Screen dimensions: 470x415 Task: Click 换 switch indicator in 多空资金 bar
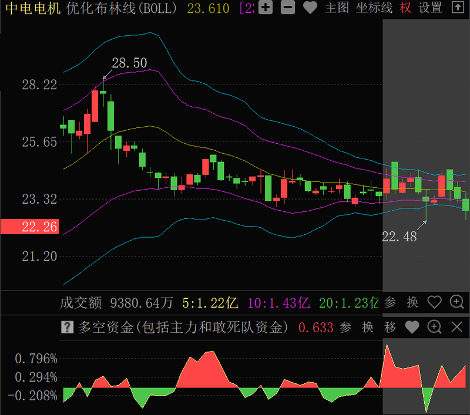pos(368,328)
